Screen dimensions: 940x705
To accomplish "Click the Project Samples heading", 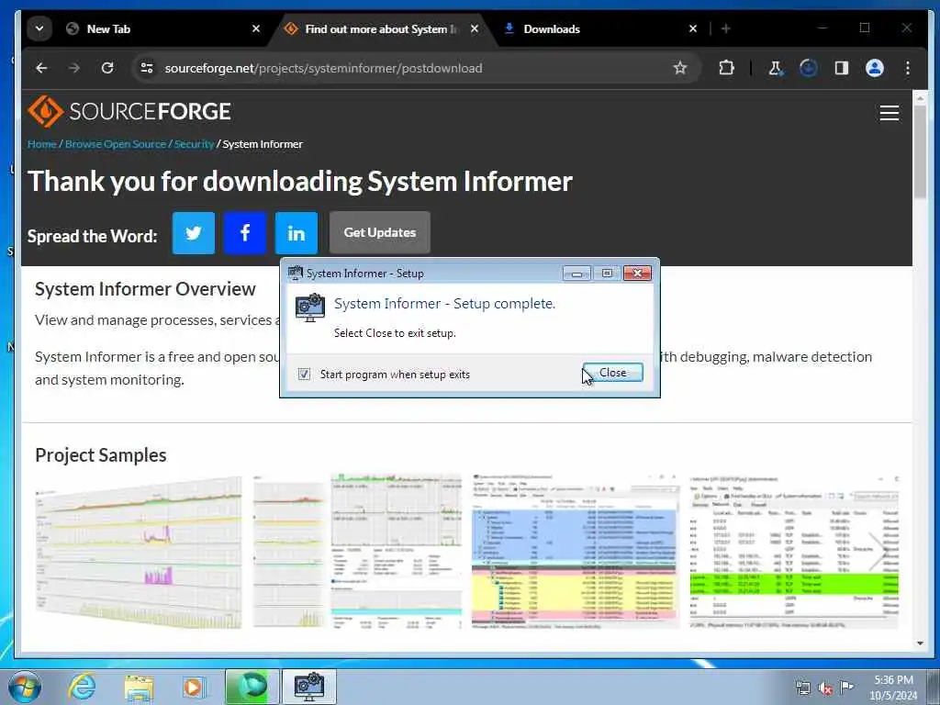I will click(x=101, y=455).
